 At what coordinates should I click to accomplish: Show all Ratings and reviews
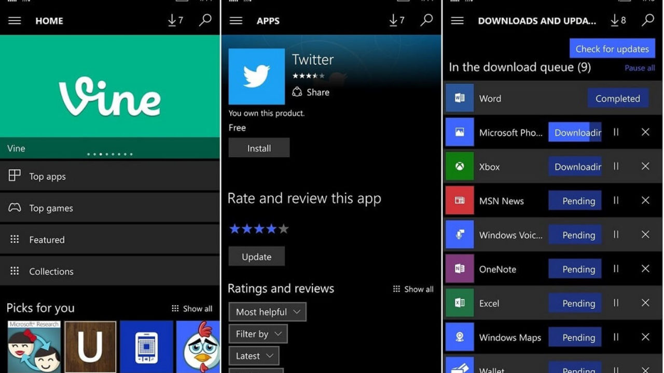[x=413, y=289]
